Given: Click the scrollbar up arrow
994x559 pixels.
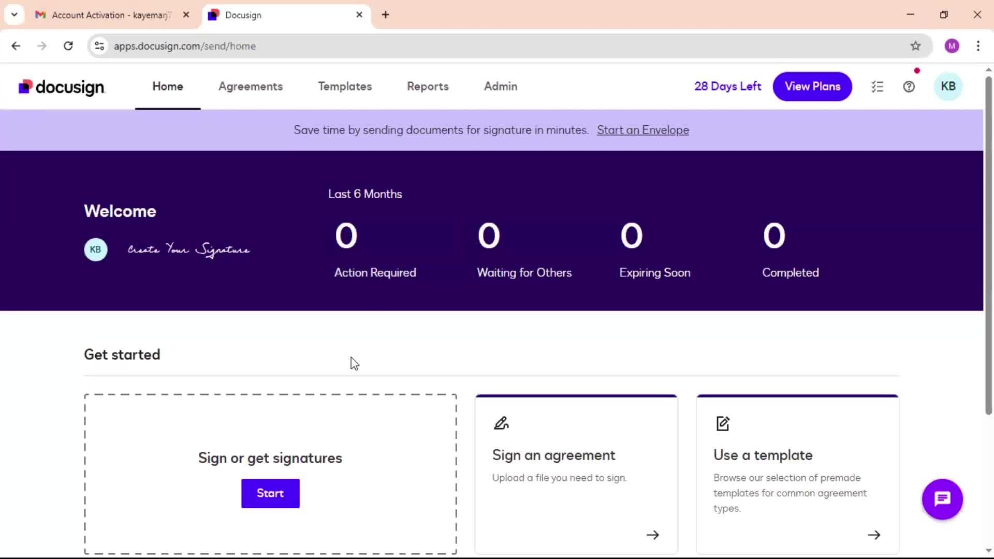Looking at the screenshot, I should pyautogui.click(x=988, y=69).
